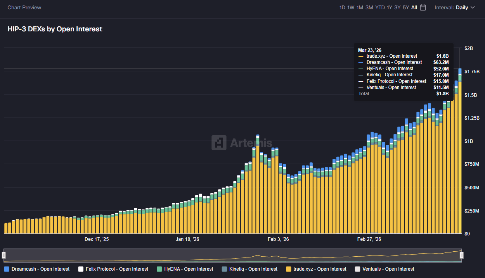Click the All time range selector
The height and width of the screenshot is (278, 485).
(414, 7)
